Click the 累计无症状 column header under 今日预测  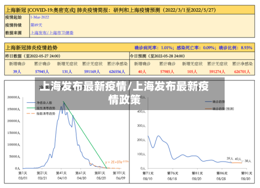pyautogui.click(x=217, y=64)
